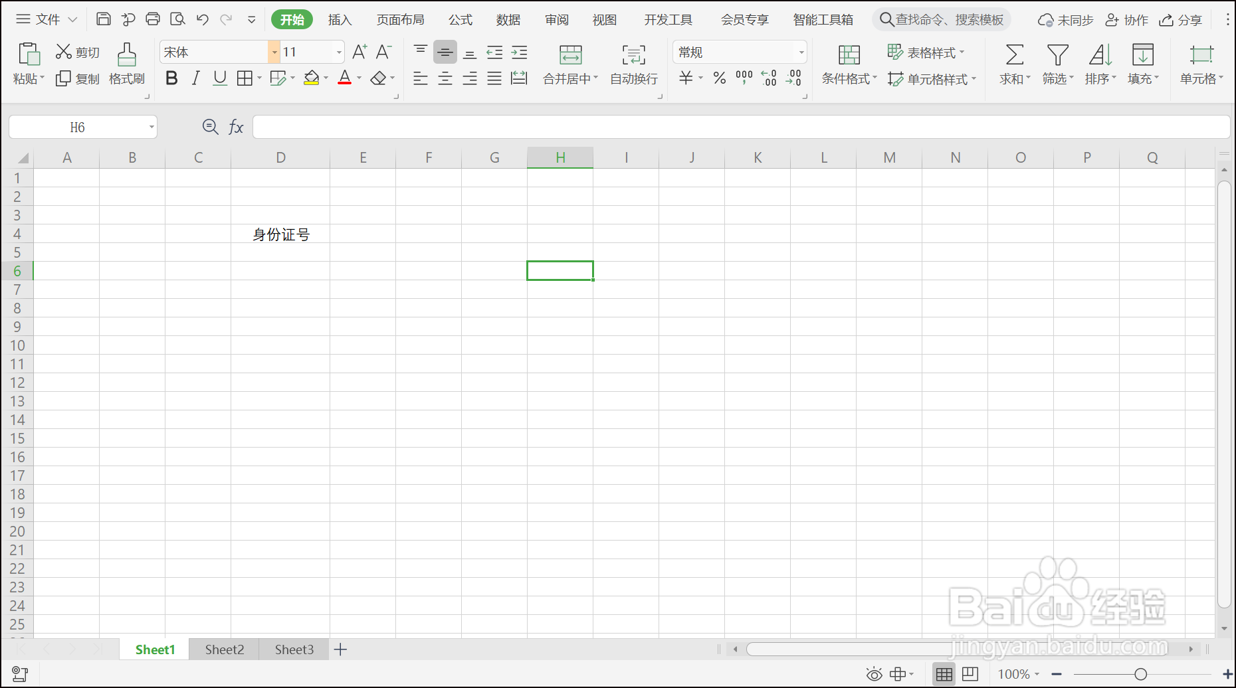The width and height of the screenshot is (1236, 688).
Task: Select cell containing 身份证号
Action: [x=280, y=234]
